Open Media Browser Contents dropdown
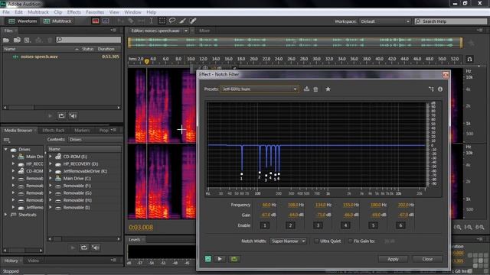490x275 pixels. 95,140
